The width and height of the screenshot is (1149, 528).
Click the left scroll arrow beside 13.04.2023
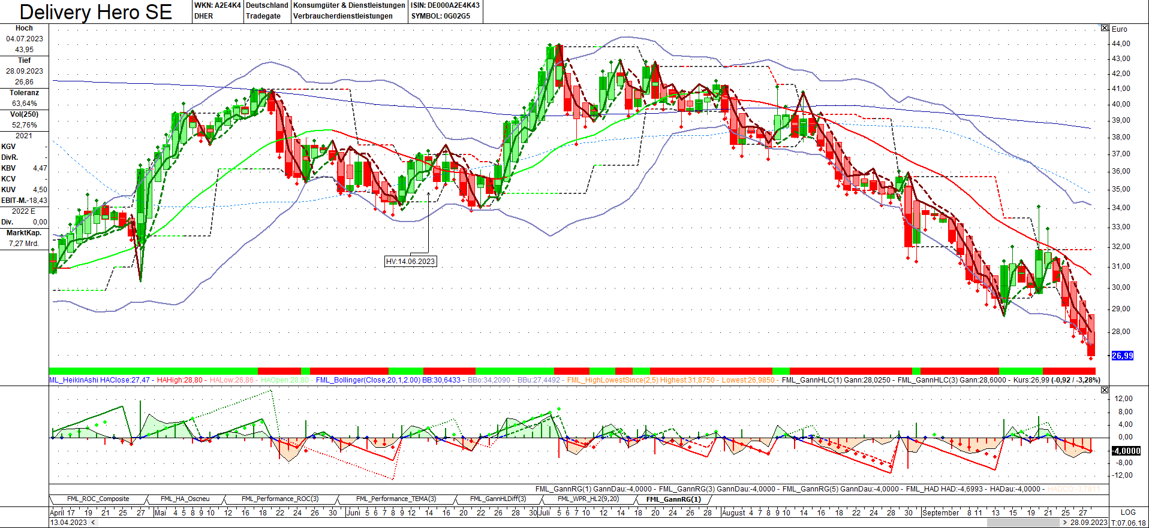[92, 523]
